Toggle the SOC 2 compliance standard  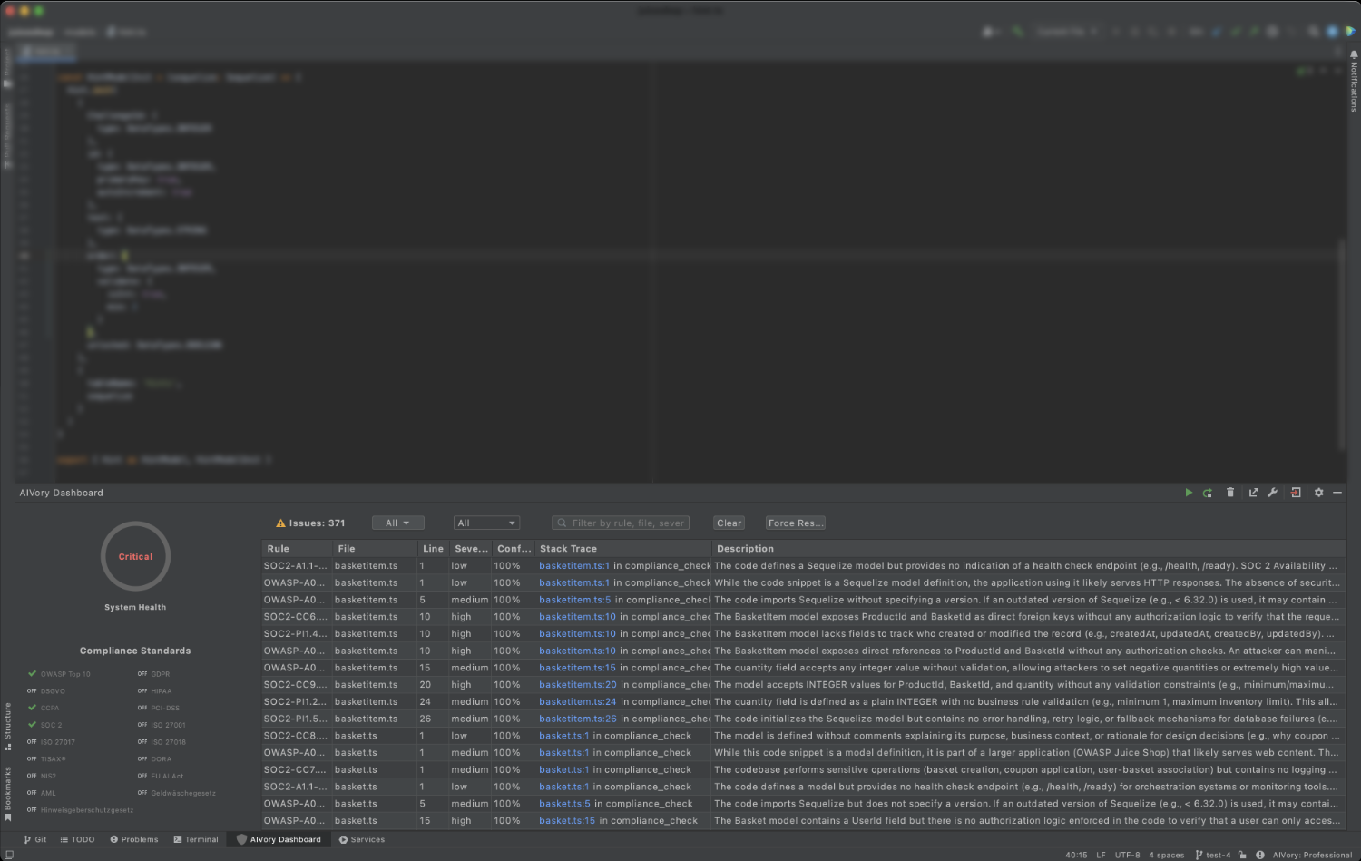click(x=44, y=725)
